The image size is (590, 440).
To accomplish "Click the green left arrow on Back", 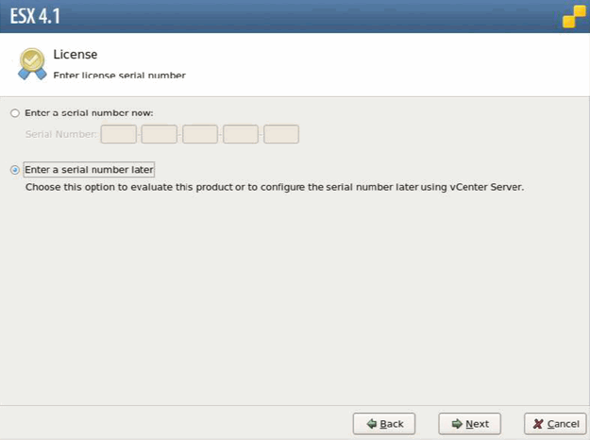I will click(x=372, y=424).
